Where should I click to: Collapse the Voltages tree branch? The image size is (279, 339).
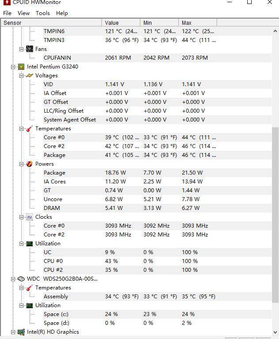coord(21,76)
